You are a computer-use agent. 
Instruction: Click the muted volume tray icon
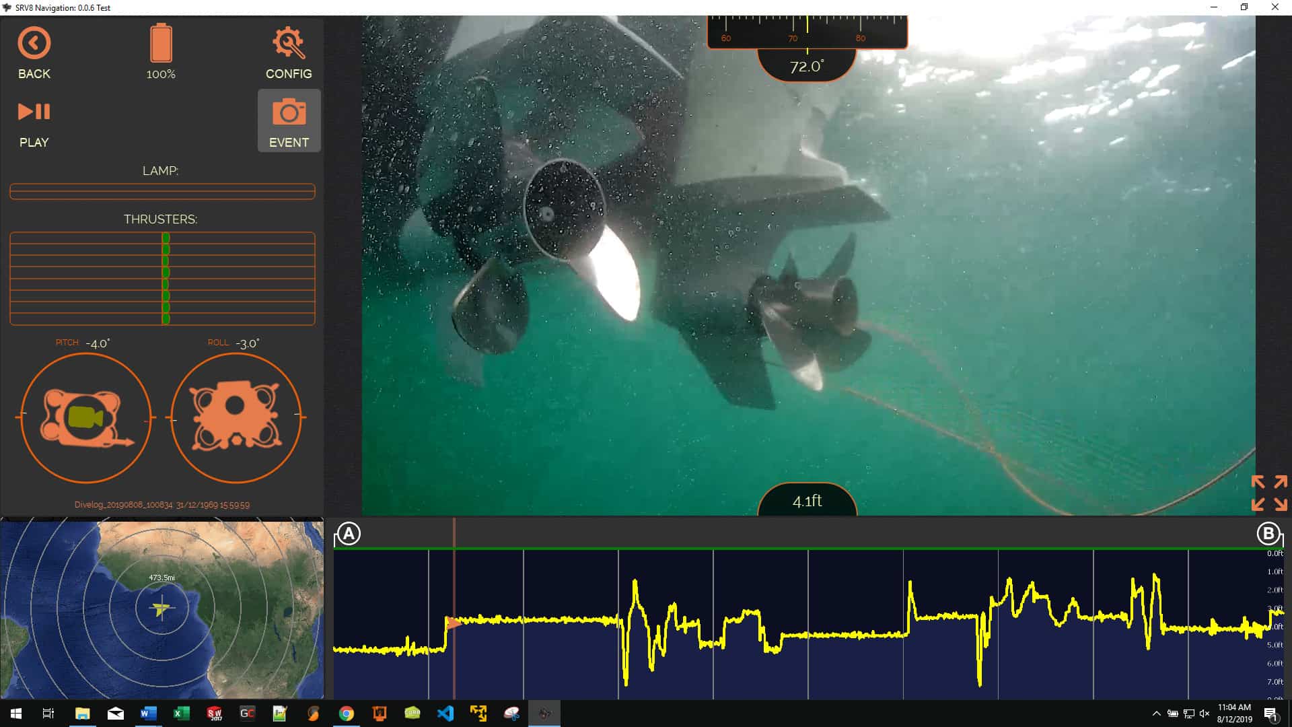coord(1205,714)
